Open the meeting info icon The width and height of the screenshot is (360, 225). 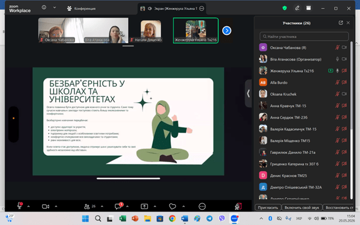[44, 7]
